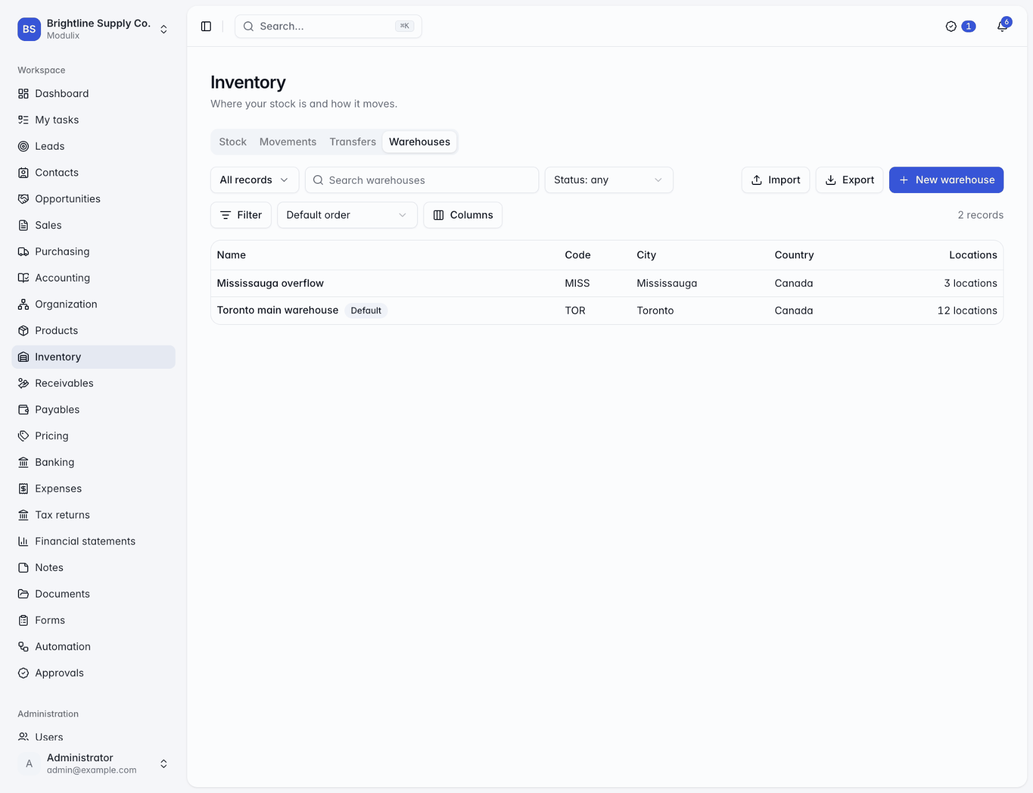Viewport: 1033px width, 793px height.
Task: Open the approvals check badge in header
Action: click(x=960, y=26)
